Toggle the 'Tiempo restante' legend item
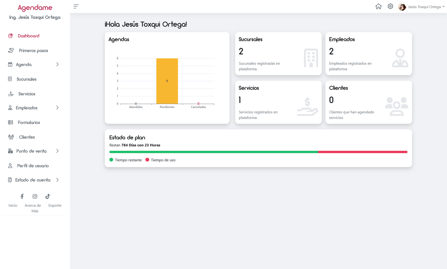 point(125,160)
